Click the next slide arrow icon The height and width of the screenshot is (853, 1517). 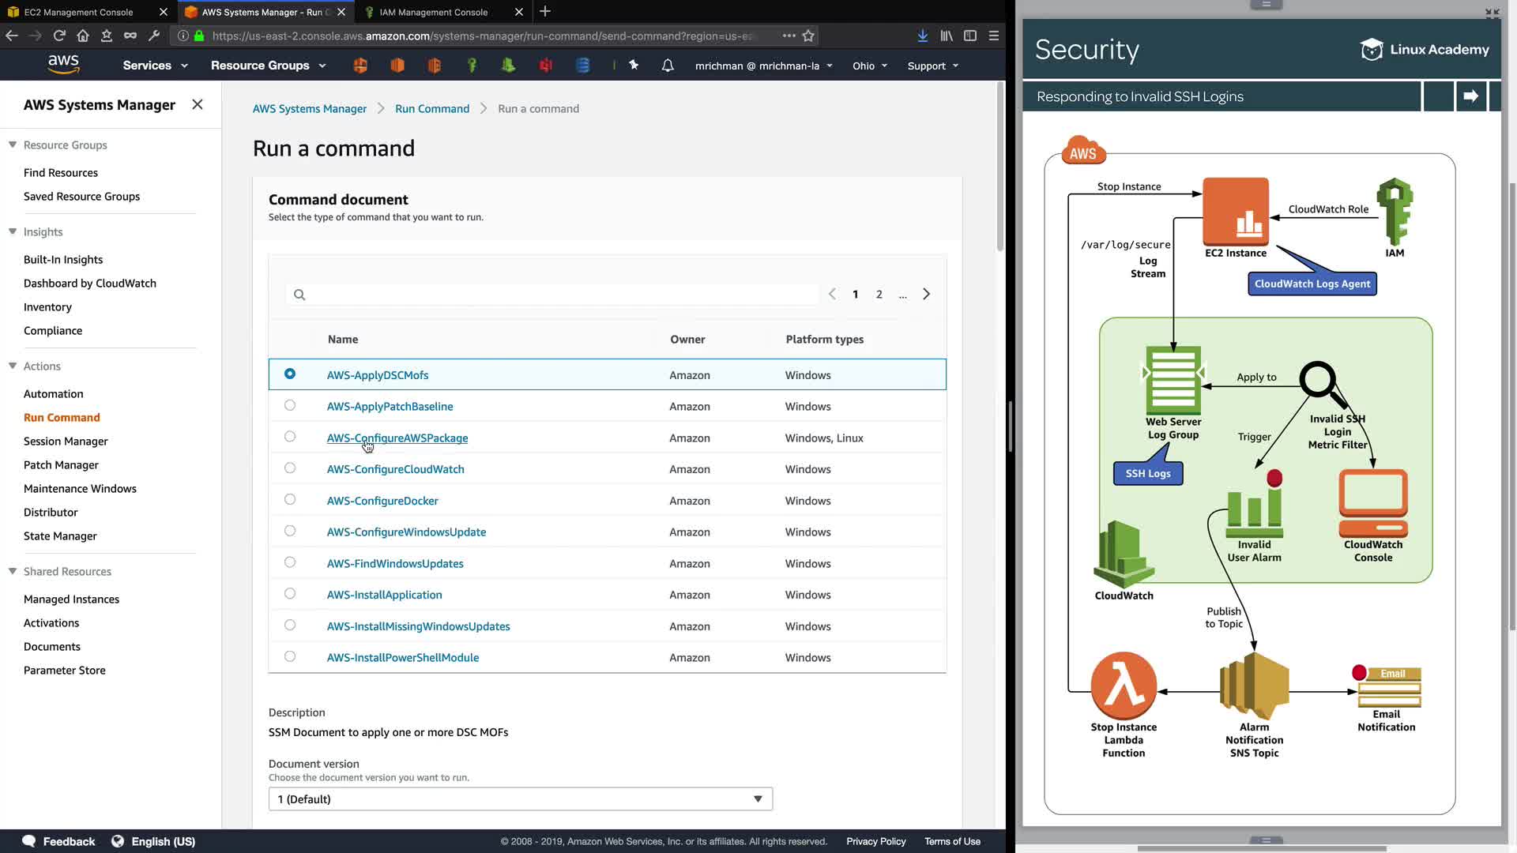click(1470, 96)
